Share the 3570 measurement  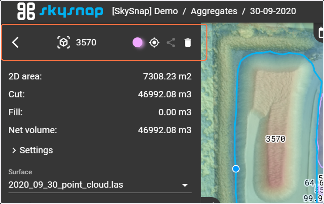click(x=171, y=43)
